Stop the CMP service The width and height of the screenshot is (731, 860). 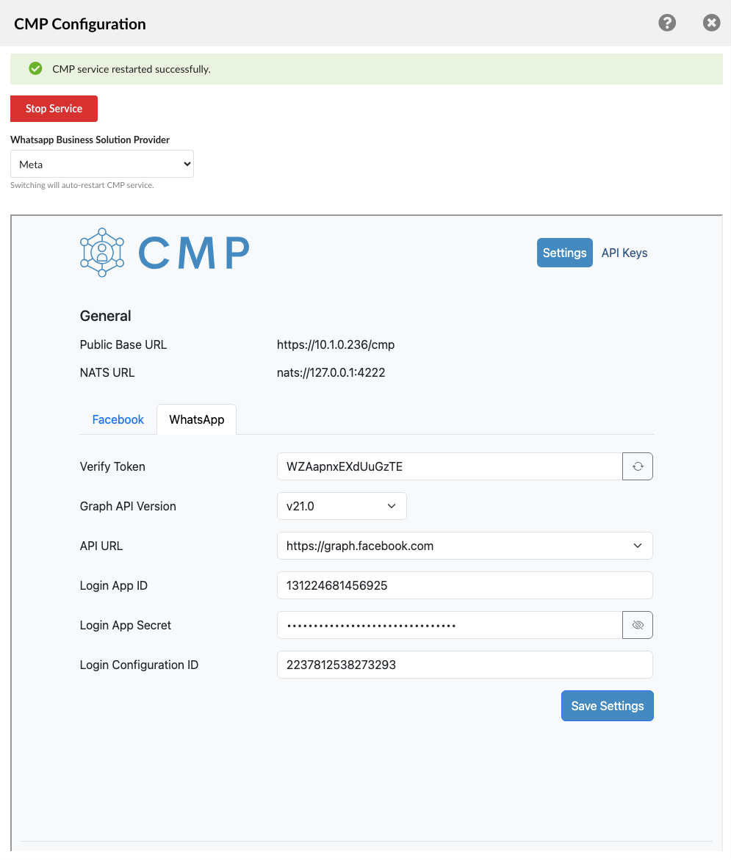pos(54,109)
